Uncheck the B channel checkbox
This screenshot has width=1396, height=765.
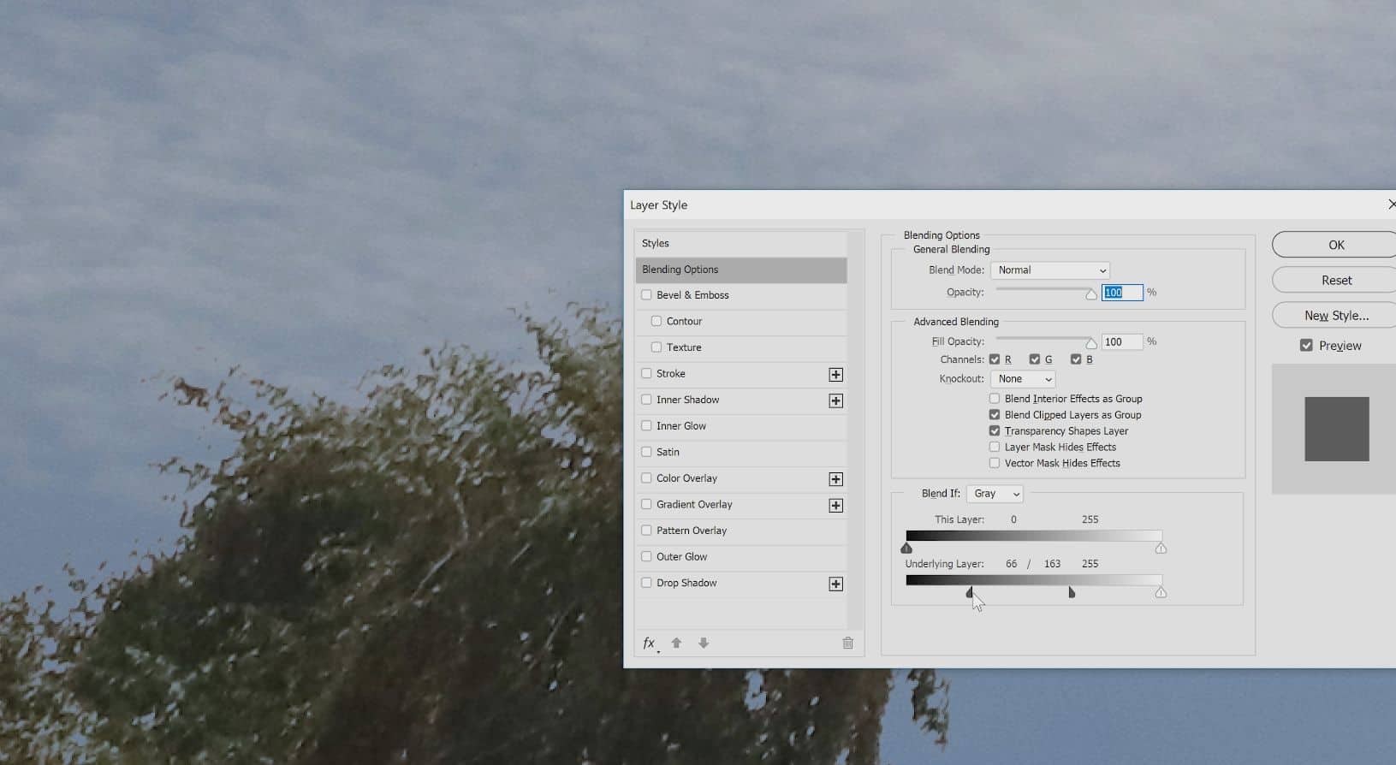point(1076,359)
